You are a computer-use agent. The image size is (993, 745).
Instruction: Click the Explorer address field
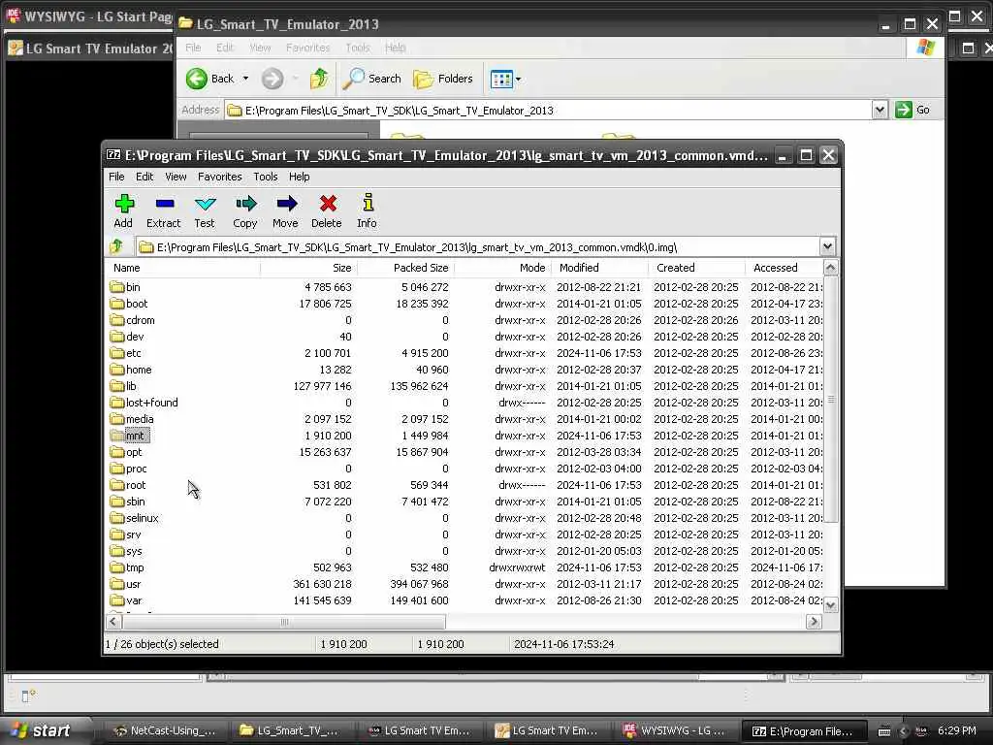[549, 111]
